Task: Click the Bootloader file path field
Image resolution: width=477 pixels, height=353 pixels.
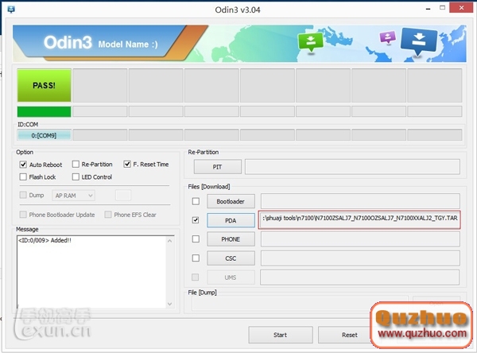Action: pyautogui.click(x=360, y=201)
